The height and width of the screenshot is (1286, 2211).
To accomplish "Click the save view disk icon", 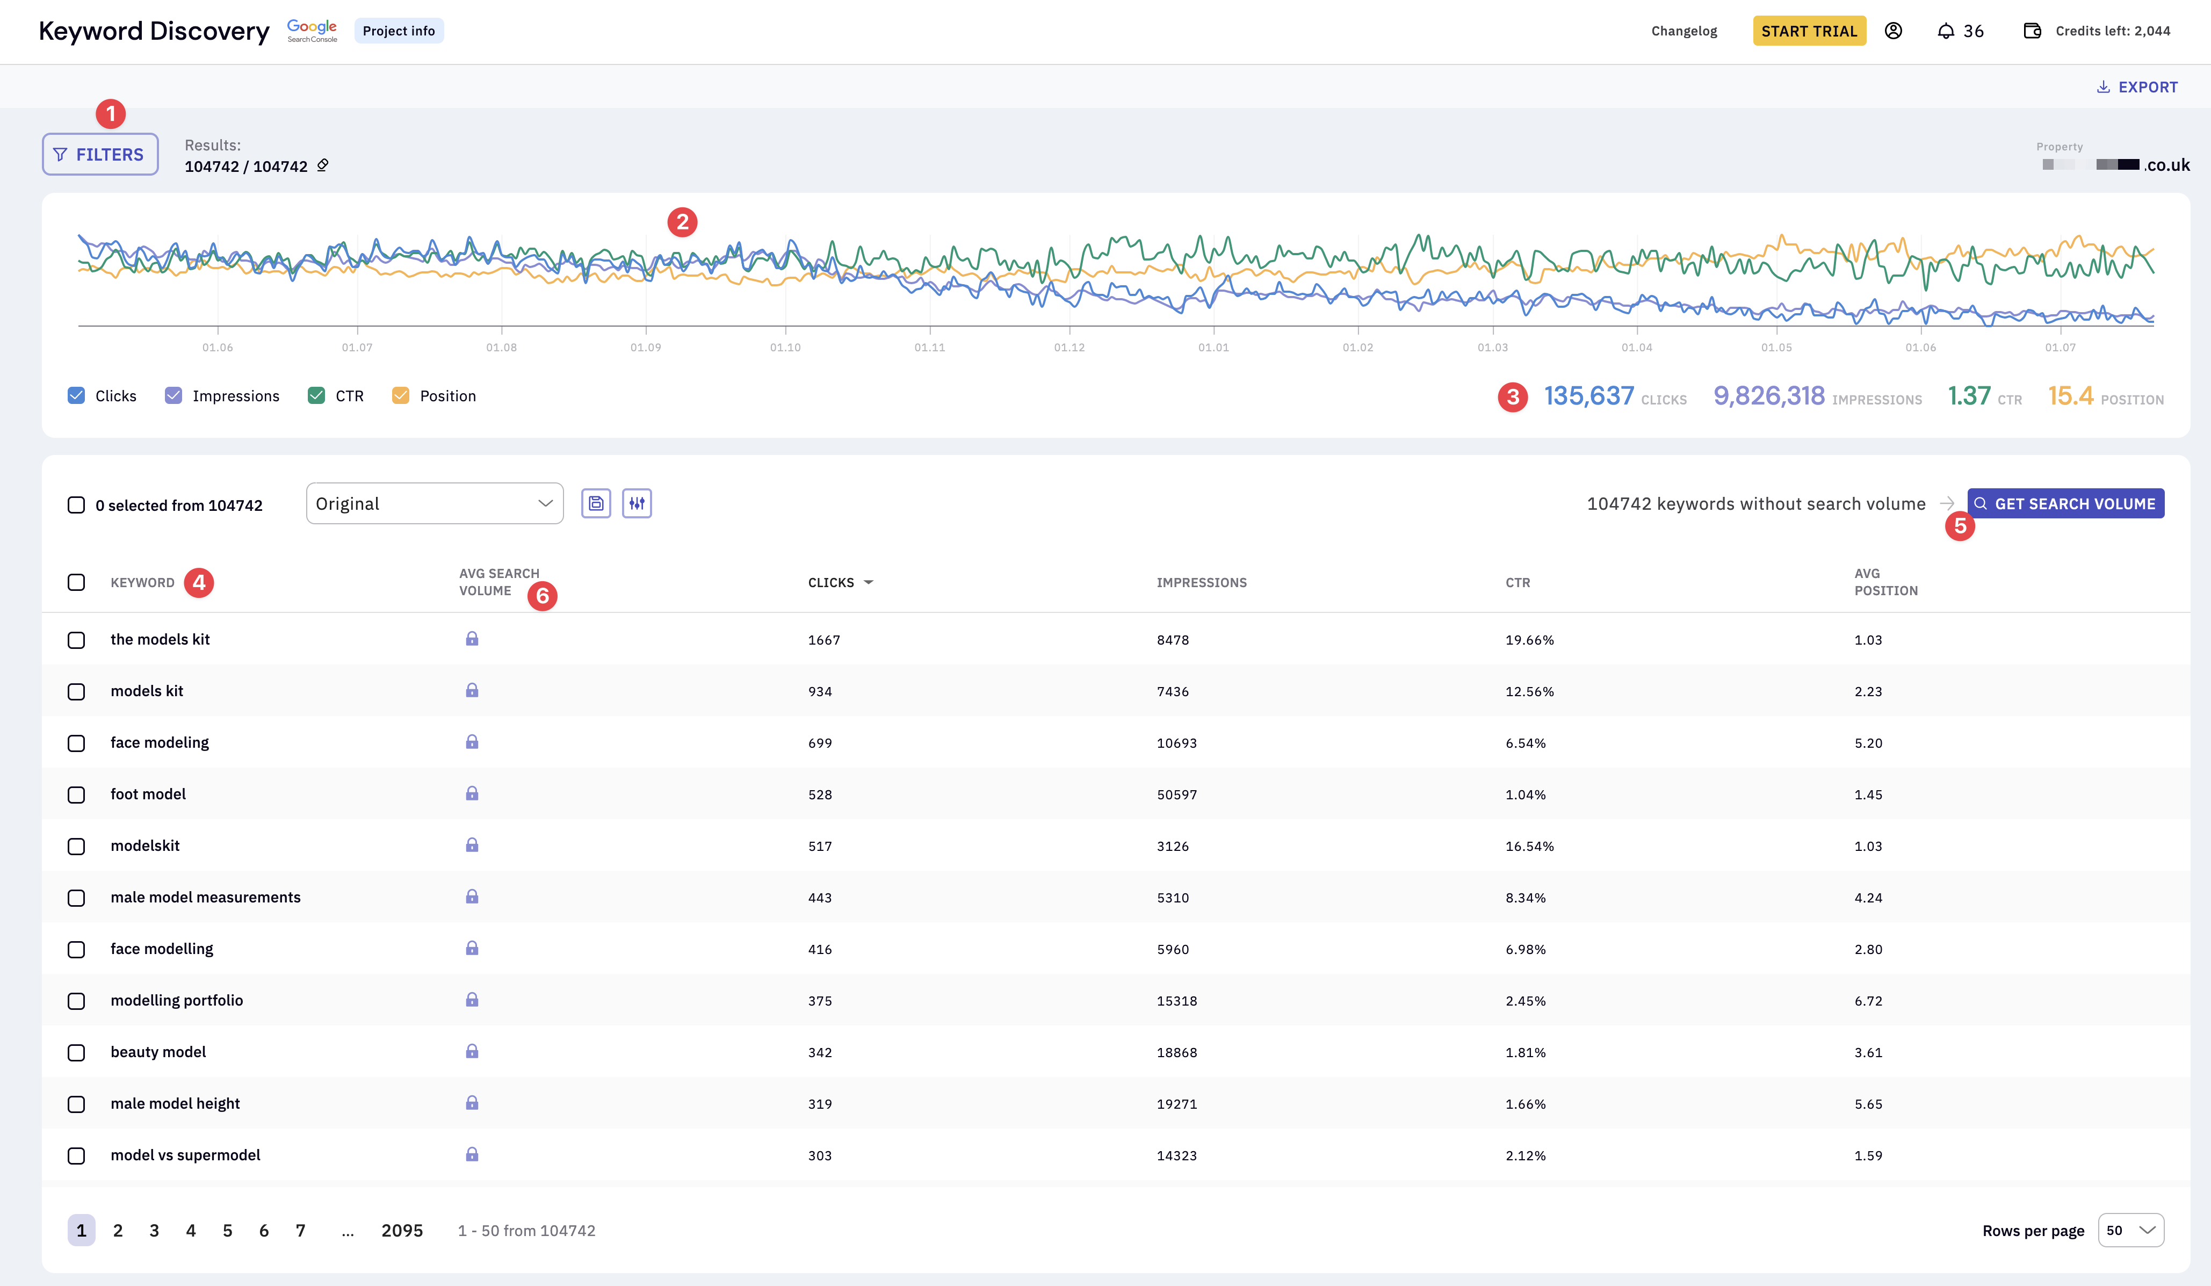I will pyautogui.click(x=596, y=503).
